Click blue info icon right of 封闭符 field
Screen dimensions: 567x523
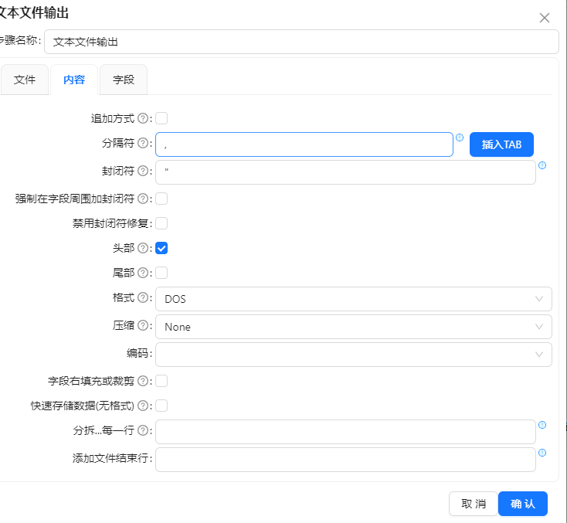pos(542,165)
